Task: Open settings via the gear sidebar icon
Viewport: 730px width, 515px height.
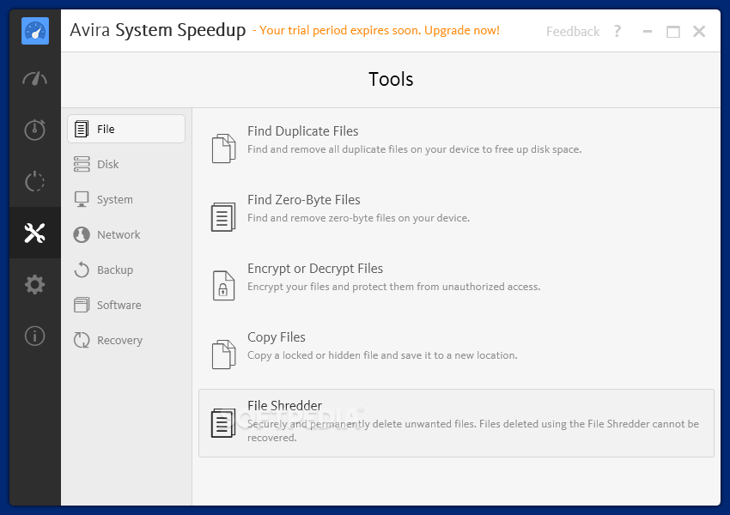Action: coord(35,284)
